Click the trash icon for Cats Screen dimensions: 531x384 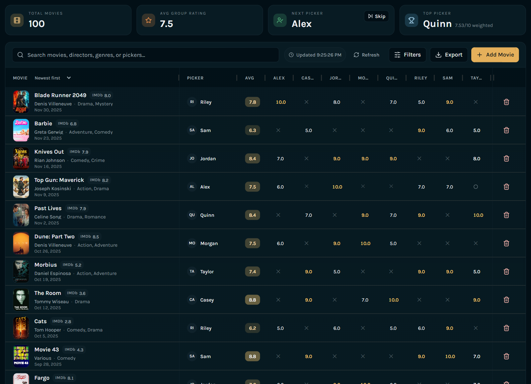coord(506,328)
